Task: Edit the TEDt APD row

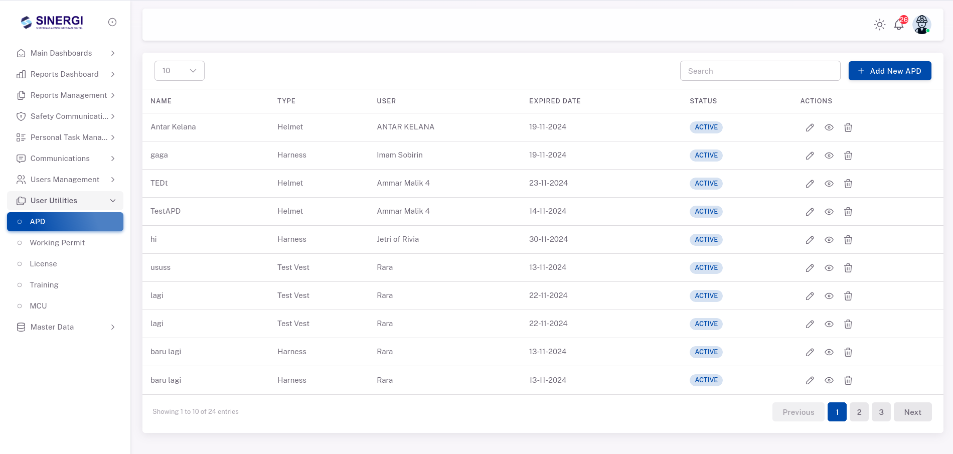Action: point(810,184)
